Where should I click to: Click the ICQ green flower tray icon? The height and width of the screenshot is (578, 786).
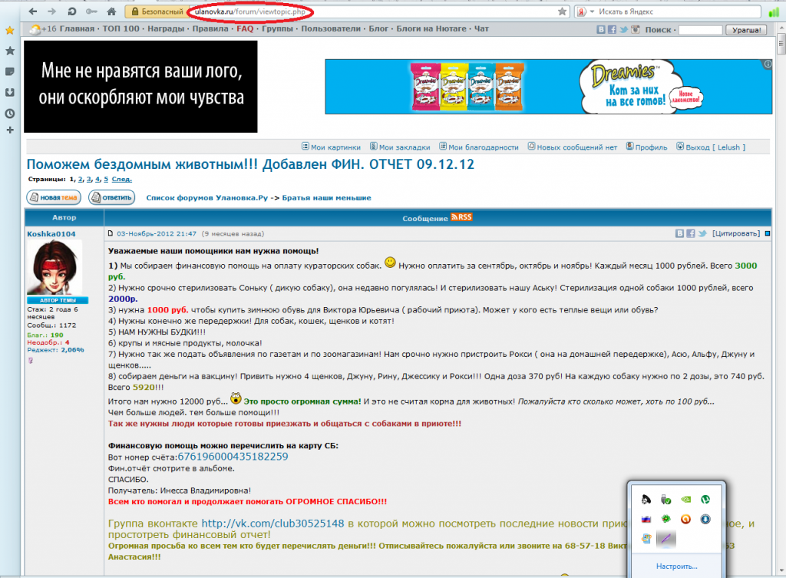point(665,519)
